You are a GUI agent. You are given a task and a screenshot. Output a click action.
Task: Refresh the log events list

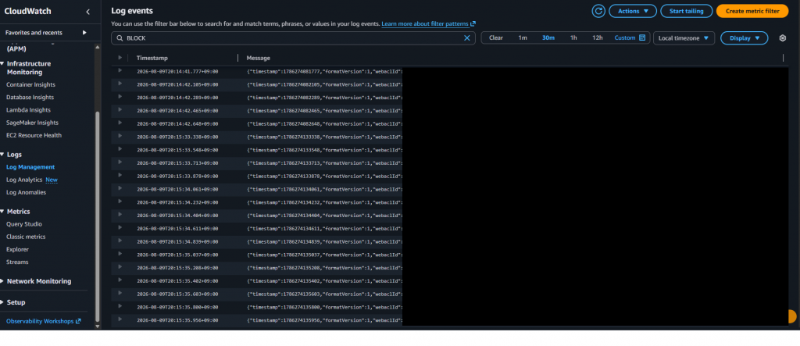click(x=598, y=11)
